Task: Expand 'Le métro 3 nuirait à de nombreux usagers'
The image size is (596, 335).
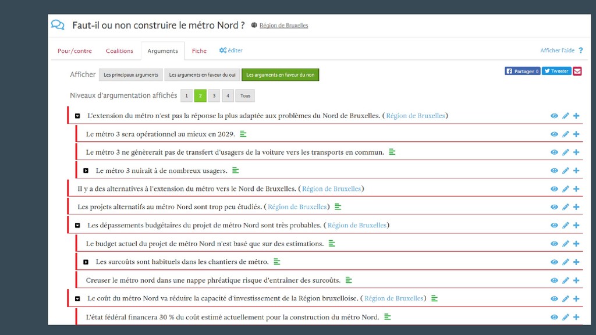Action: tap(86, 171)
